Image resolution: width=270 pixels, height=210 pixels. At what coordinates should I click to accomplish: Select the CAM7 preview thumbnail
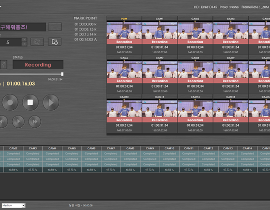(160, 69)
